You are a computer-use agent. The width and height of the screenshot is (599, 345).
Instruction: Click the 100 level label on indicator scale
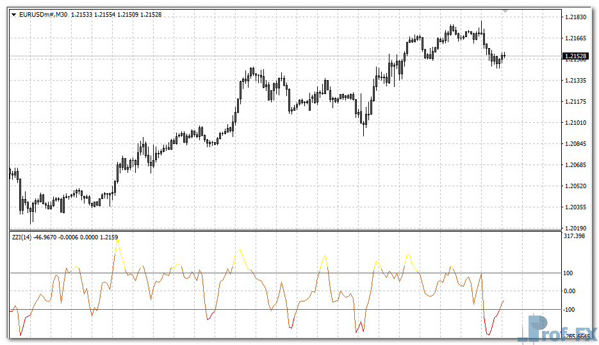click(x=568, y=273)
